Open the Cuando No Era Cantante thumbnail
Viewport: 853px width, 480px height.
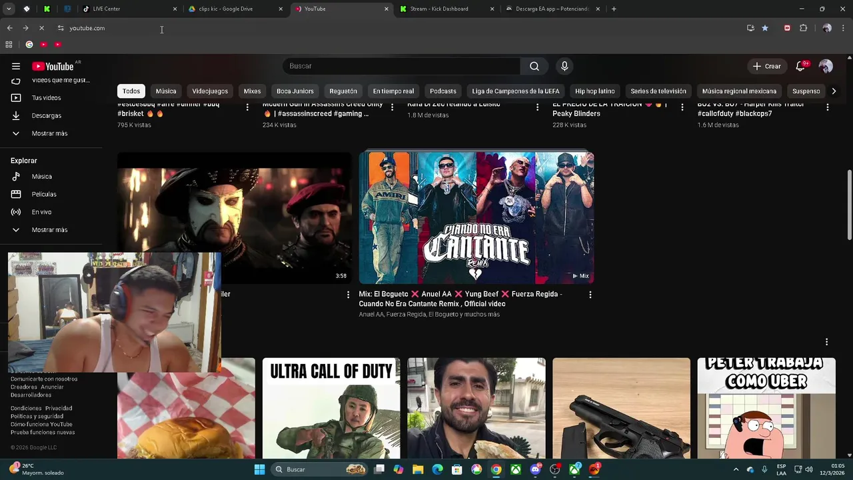click(x=476, y=218)
